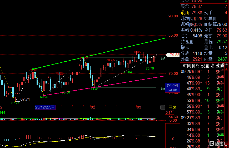Click the gray square button beside 日线

pos(163,107)
